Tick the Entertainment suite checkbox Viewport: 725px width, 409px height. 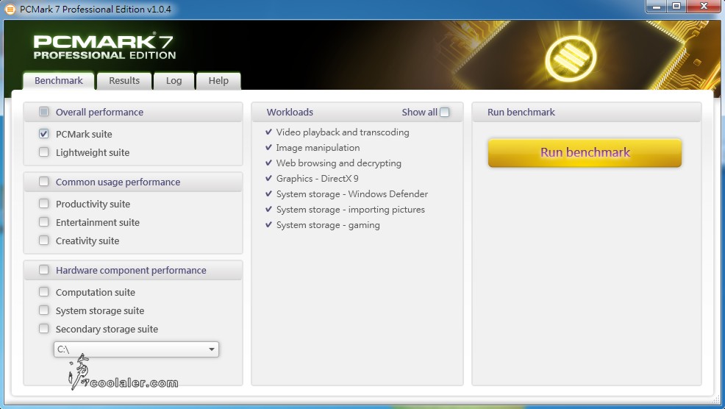44,222
